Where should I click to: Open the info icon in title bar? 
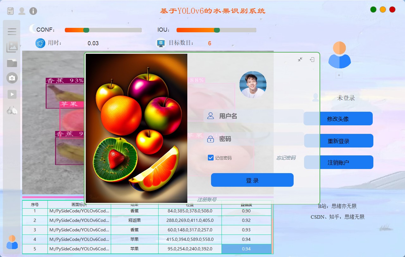(x=33, y=11)
